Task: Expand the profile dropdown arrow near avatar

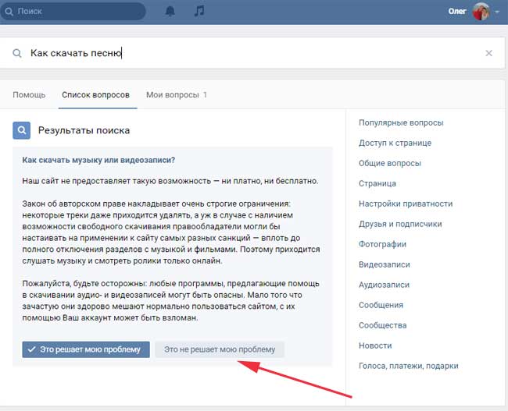Action: coord(497,12)
